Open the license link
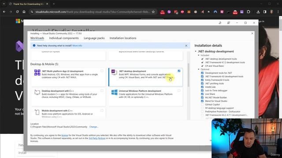Viewport: 282px width, 158px height. (65, 135)
